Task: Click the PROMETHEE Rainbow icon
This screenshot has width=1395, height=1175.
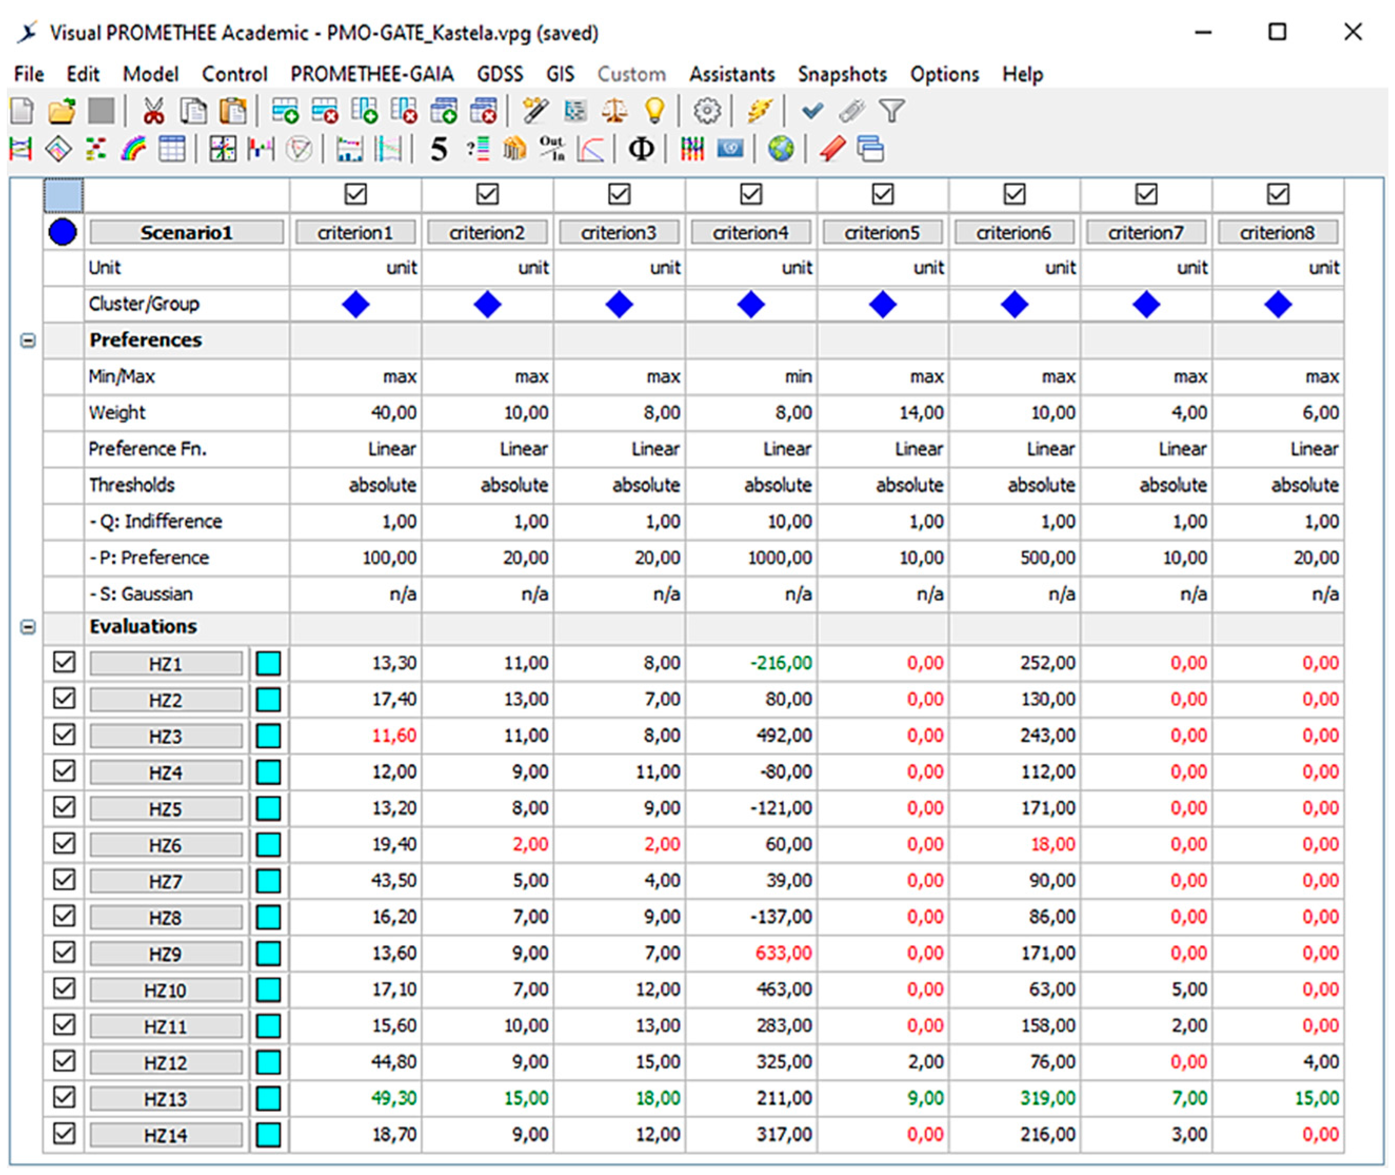Action: (x=133, y=149)
